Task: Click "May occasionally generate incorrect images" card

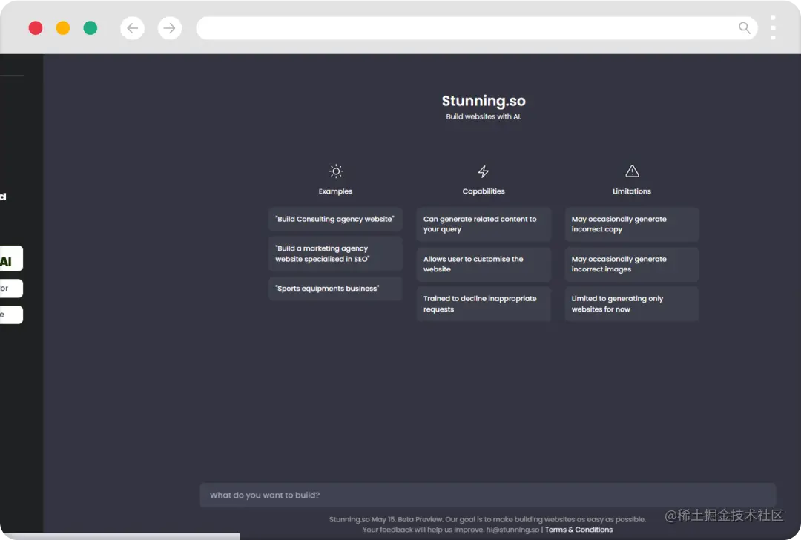Action: [631, 264]
